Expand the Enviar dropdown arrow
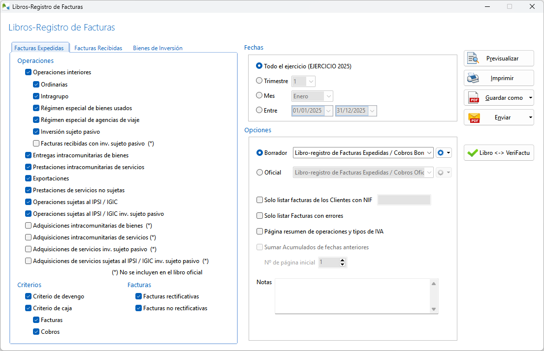 click(530, 117)
